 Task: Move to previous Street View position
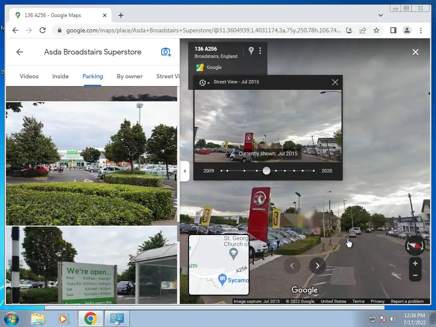[x=292, y=266]
